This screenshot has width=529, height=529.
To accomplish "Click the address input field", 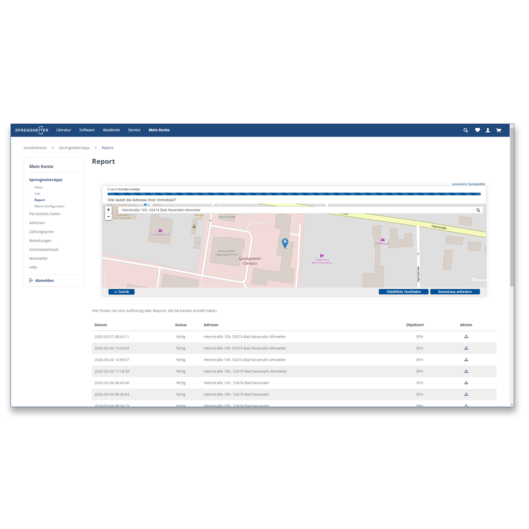I will pos(296,210).
